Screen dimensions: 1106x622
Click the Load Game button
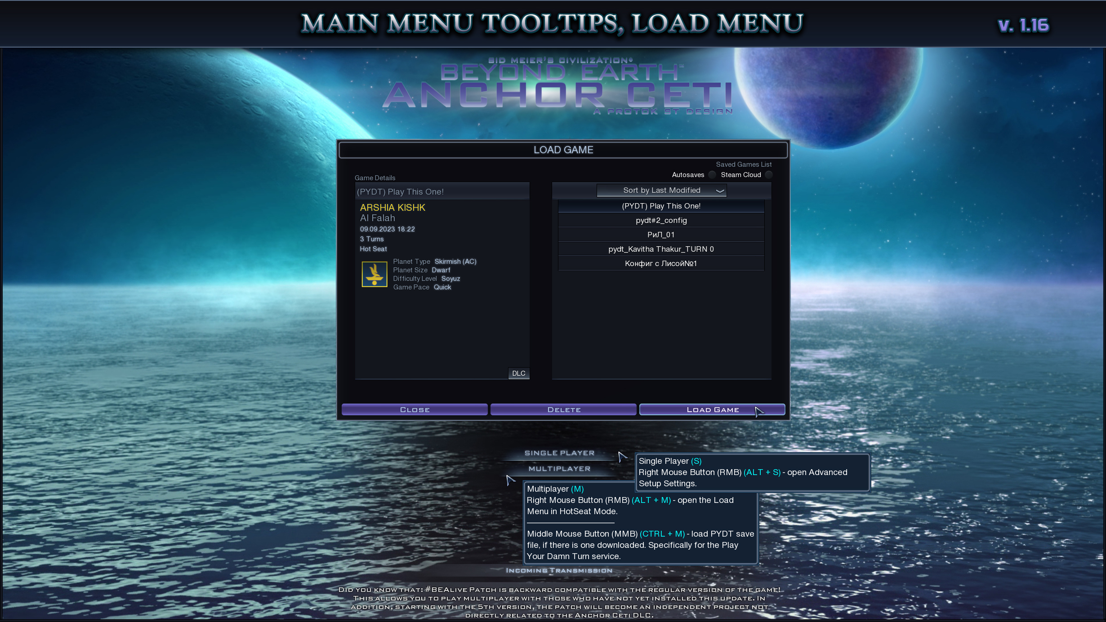pyautogui.click(x=712, y=410)
